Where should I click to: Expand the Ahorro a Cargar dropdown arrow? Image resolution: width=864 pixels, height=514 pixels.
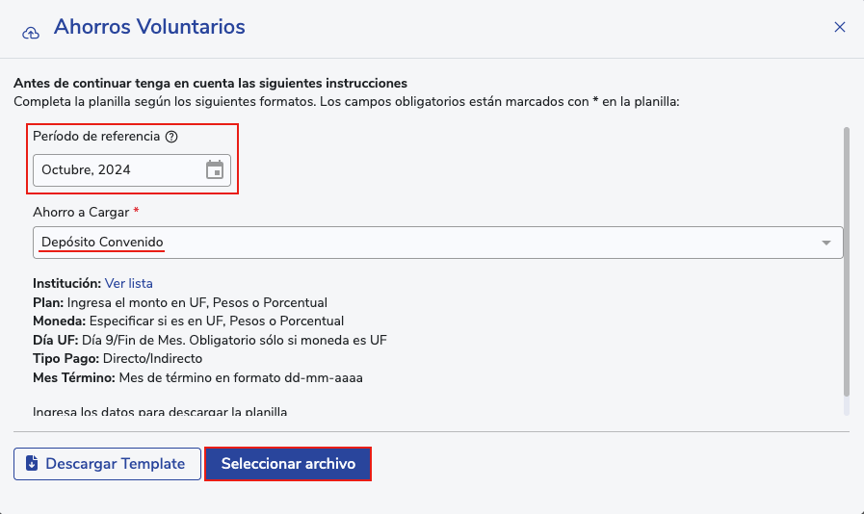point(826,243)
